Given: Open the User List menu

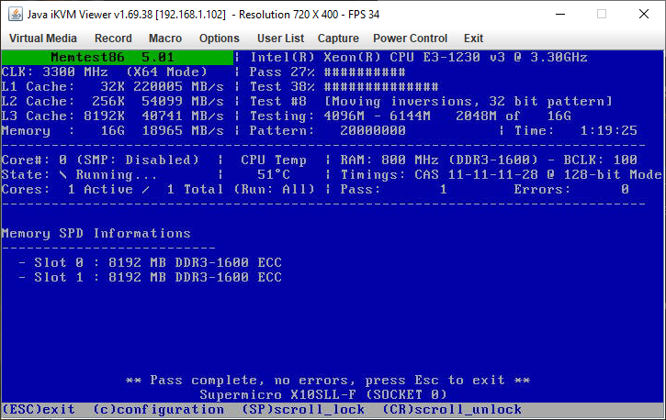Looking at the screenshot, I should 280,39.
